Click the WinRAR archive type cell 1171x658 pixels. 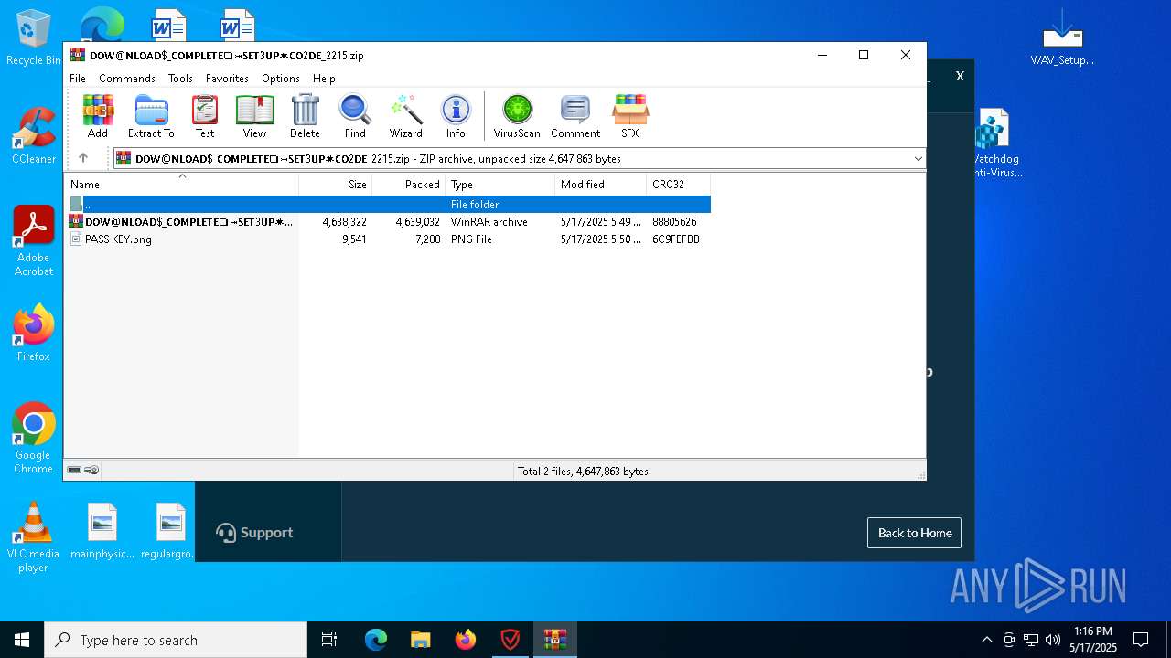(489, 222)
